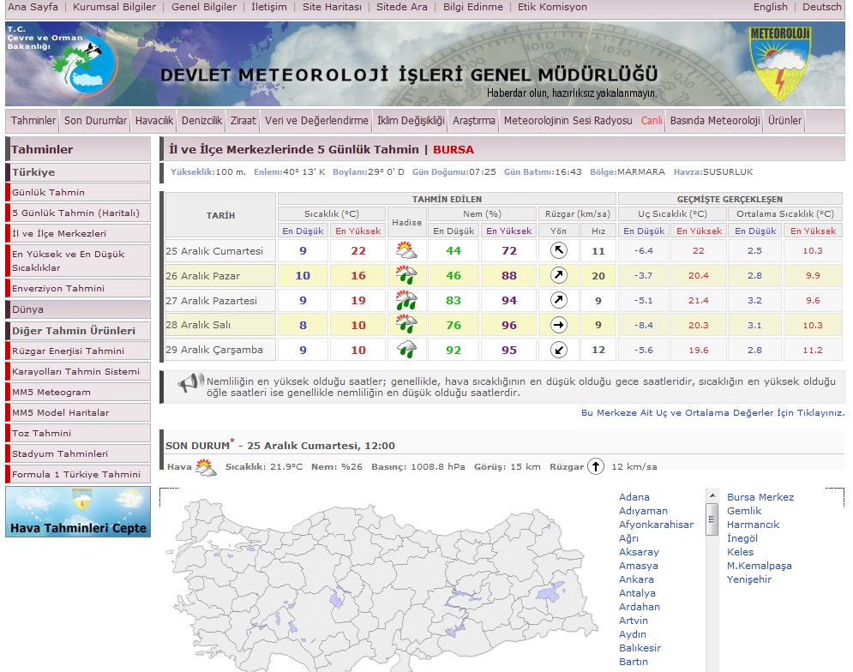Select İl ve İlçe Merkezleri in sidebar

[78, 233]
